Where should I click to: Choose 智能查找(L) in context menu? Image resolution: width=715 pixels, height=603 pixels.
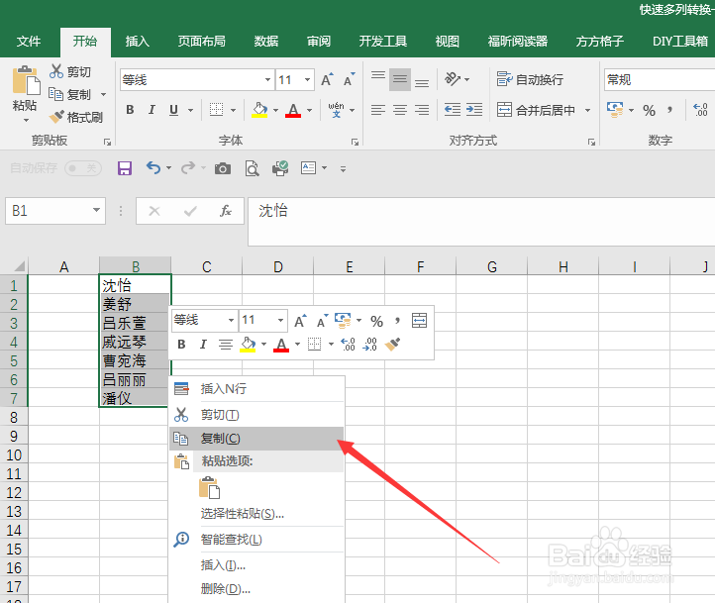[x=256, y=540]
